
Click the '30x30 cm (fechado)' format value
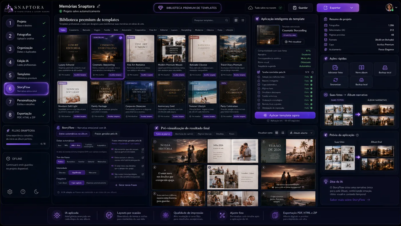point(384,40)
